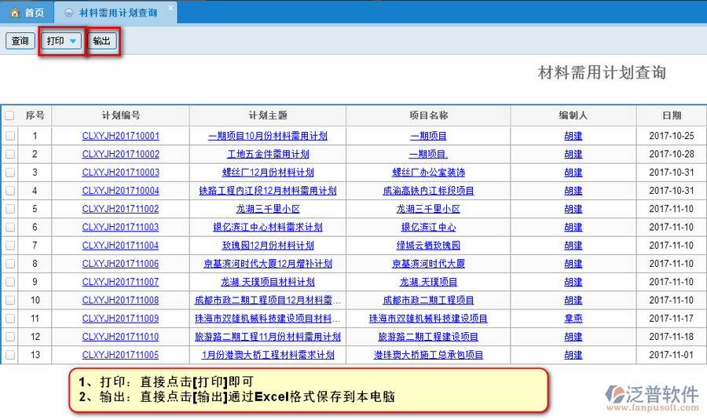Click the 输出 export button

pos(102,41)
